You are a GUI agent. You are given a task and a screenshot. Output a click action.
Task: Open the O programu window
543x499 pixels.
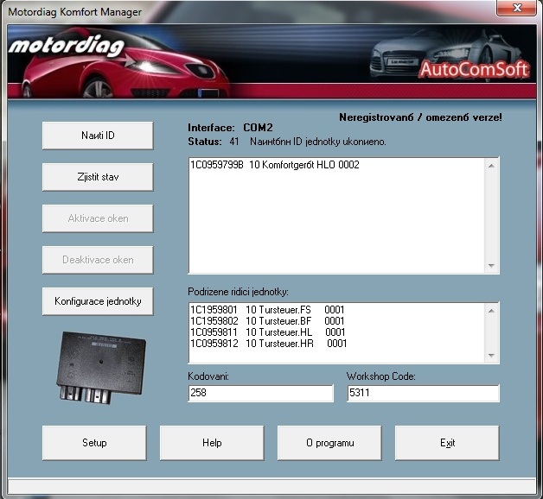coord(329,443)
